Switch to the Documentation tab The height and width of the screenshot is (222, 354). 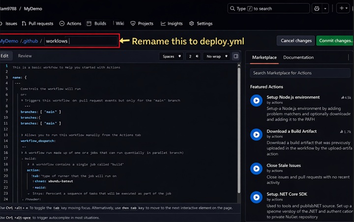point(298,58)
